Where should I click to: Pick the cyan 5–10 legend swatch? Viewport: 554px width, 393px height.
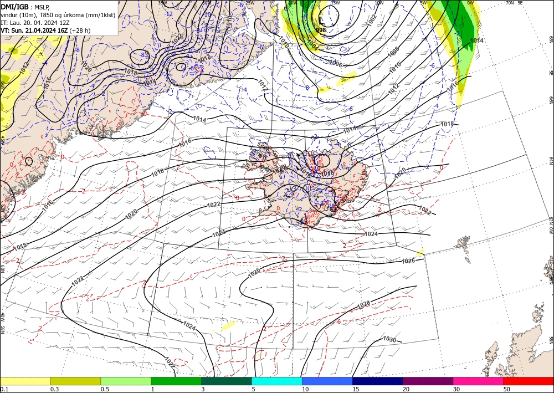[x=277, y=381]
